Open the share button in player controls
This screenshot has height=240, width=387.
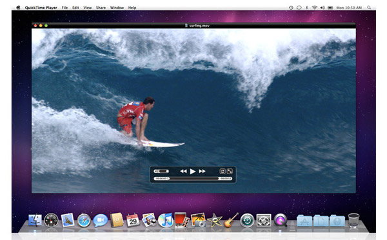pos(223,171)
